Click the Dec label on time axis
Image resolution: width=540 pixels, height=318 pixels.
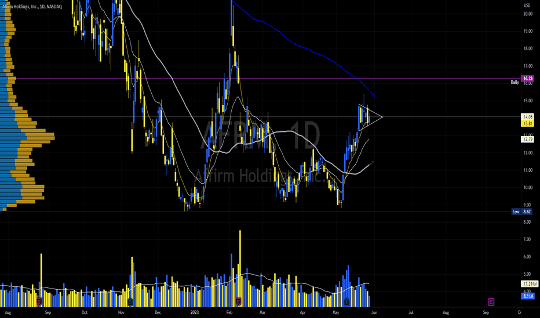point(158,312)
